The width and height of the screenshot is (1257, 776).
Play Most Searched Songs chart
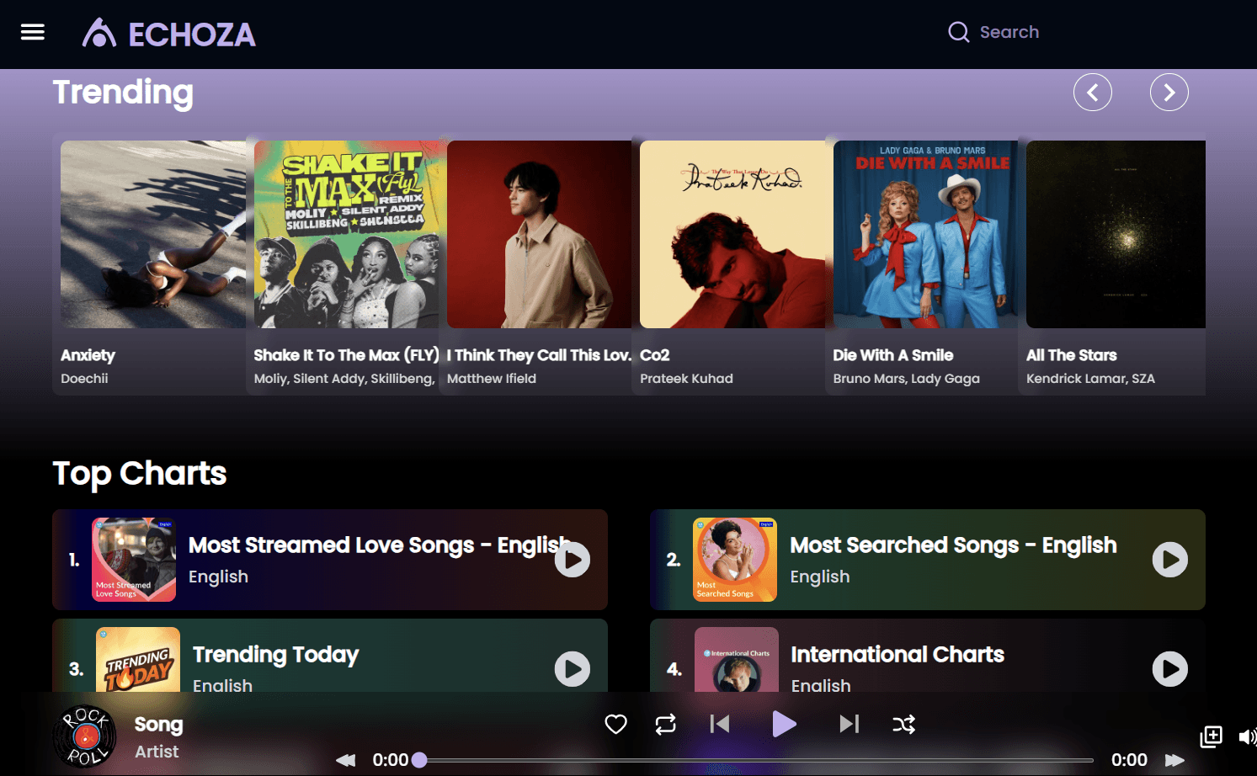click(1169, 560)
